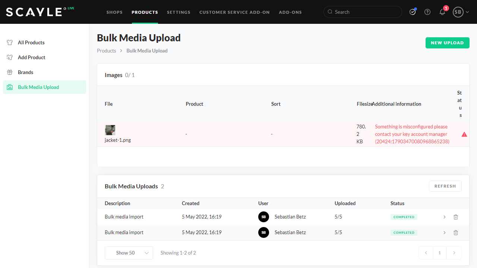Click the SCAYLE logo
477x268 pixels.
[34, 12]
